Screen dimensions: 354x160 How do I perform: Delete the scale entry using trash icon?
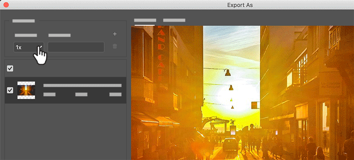[x=115, y=46]
